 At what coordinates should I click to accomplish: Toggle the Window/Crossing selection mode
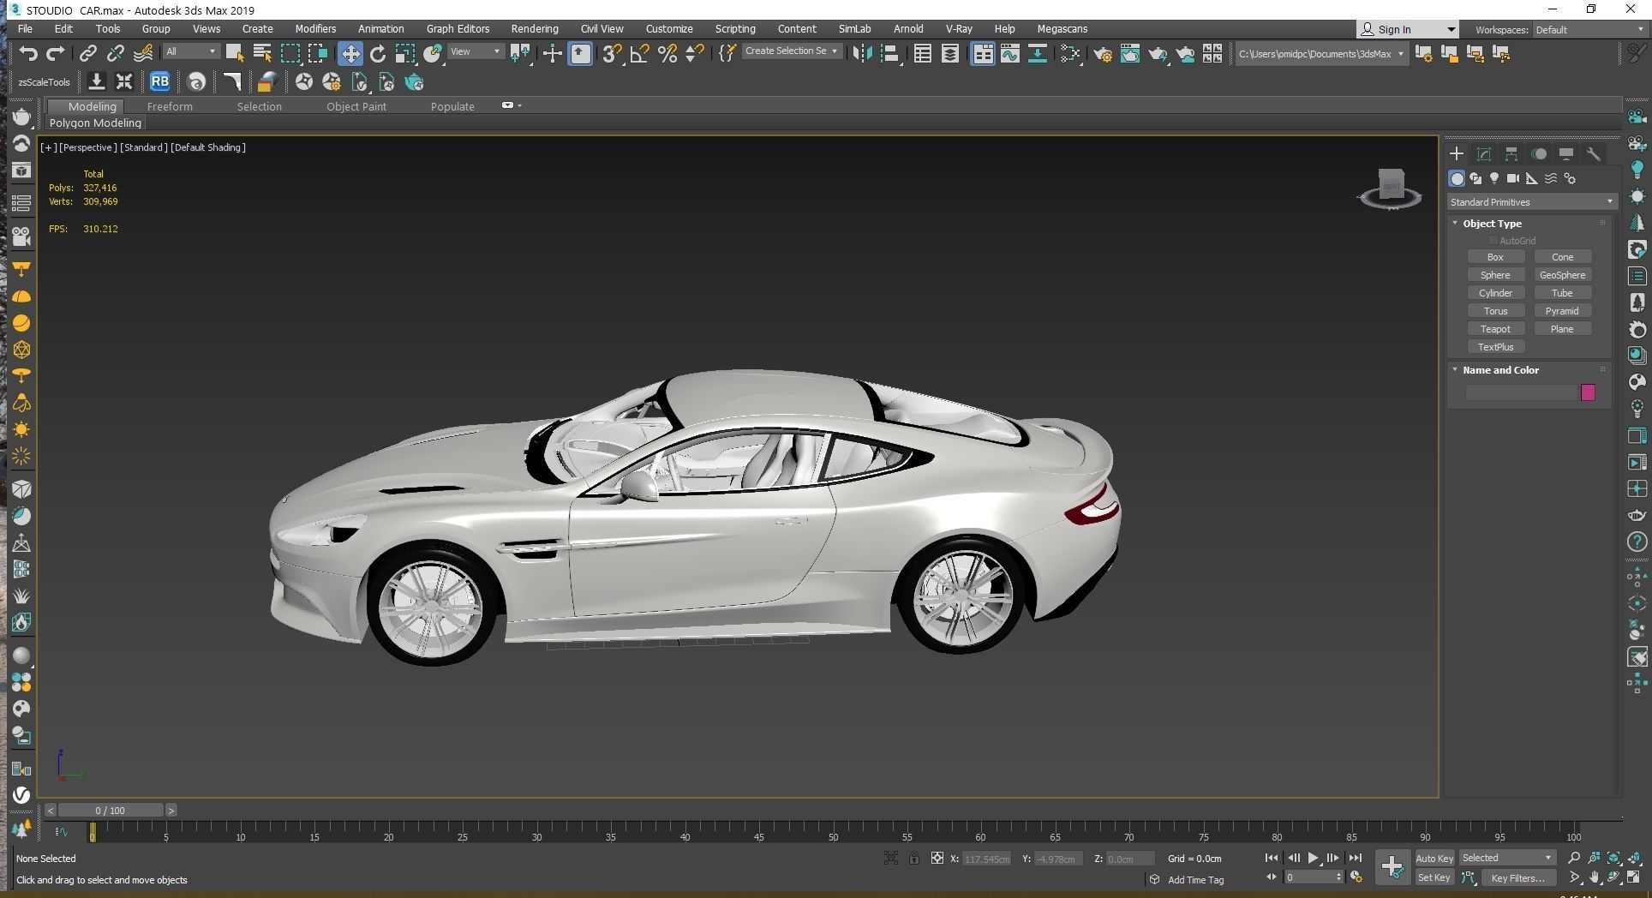[318, 53]
